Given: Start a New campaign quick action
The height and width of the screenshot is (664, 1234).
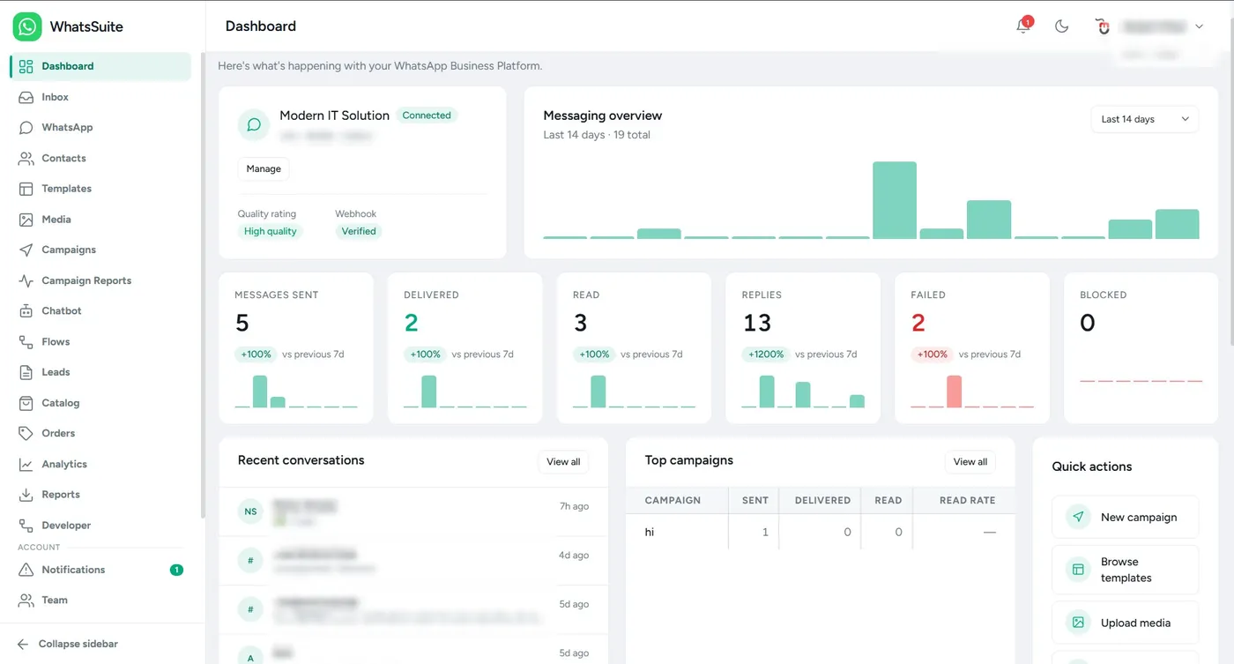Looking at the screenshot, I should 1125,517.
